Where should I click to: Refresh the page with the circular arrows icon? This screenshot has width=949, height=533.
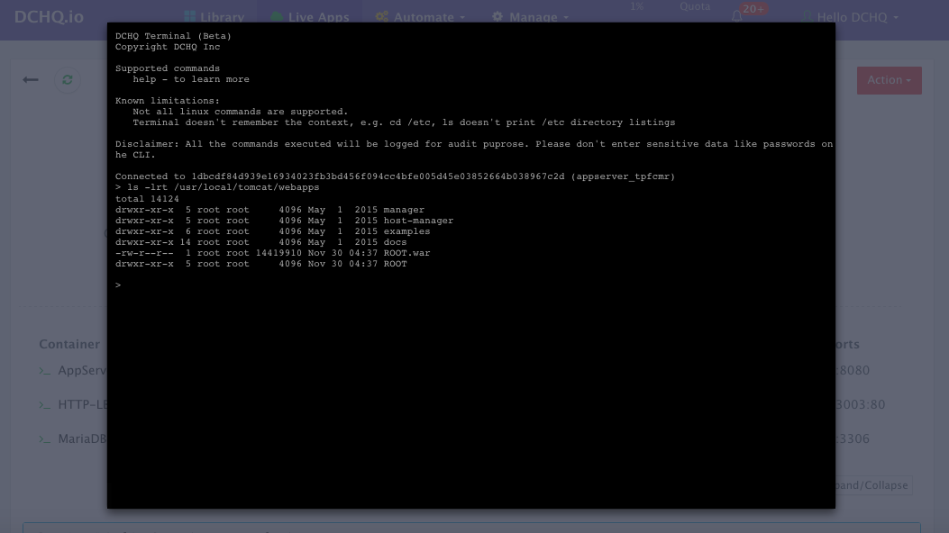(x=68, y=80)
